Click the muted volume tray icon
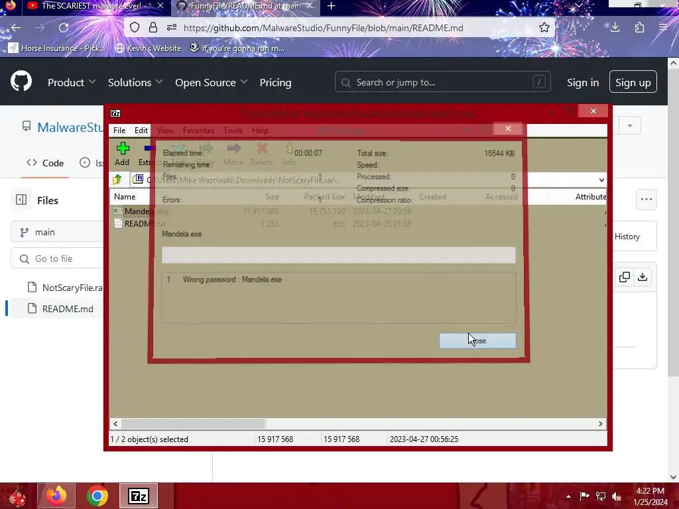The image size is (679, 509). coord(617,496)
